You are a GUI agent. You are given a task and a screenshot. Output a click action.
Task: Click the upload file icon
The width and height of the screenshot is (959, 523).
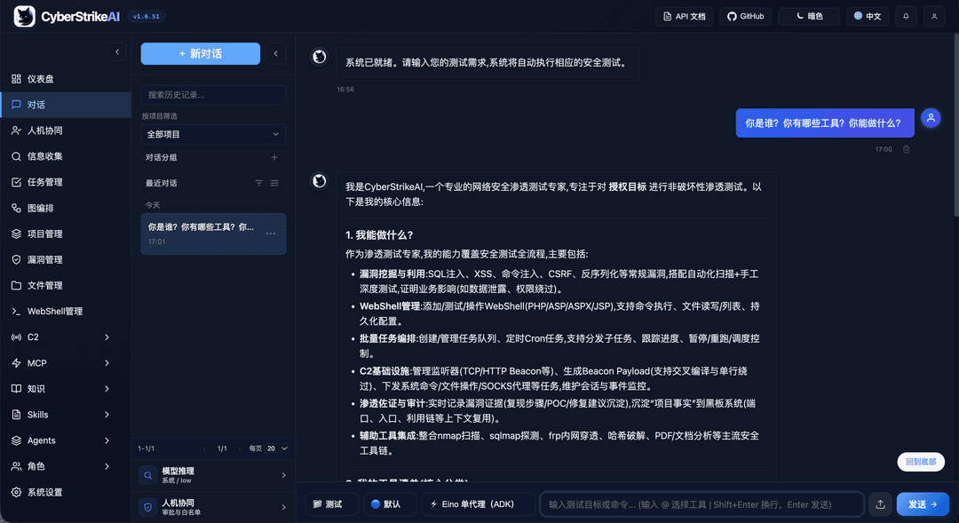tap(880, 504)
